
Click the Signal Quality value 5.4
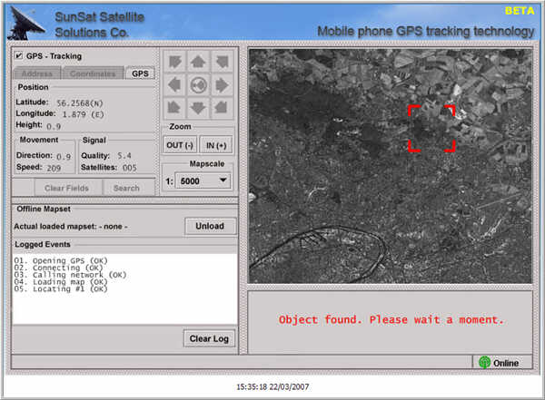click(124, 156)
